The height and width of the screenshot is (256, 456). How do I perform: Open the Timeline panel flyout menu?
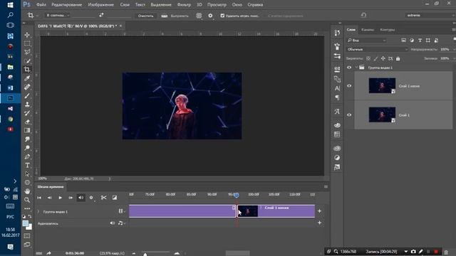[x=326, y=187]
